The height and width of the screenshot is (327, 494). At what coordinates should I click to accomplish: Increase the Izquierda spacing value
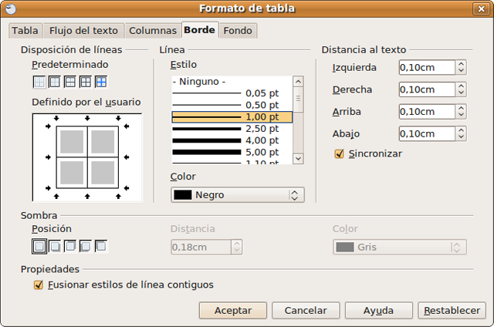pos(462,64)
